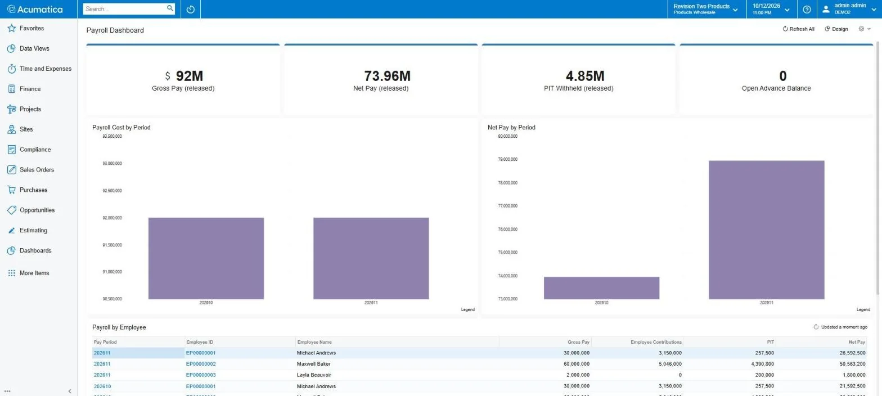Click the Purchases cart icon
Viewport: 882px width, 396px height.
11,190
